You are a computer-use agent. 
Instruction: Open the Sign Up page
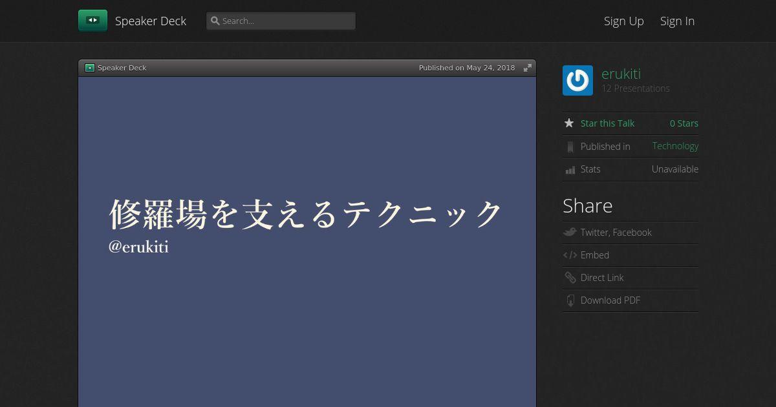(x=624, y=21)
